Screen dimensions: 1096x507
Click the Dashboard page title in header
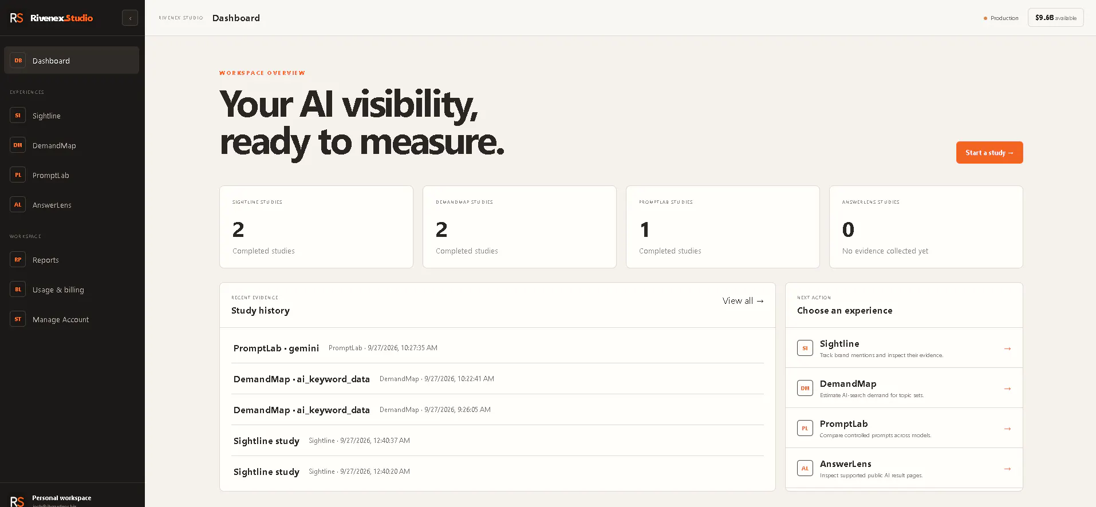236,18
